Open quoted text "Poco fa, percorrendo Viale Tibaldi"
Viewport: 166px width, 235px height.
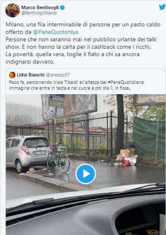coord(76,82)
